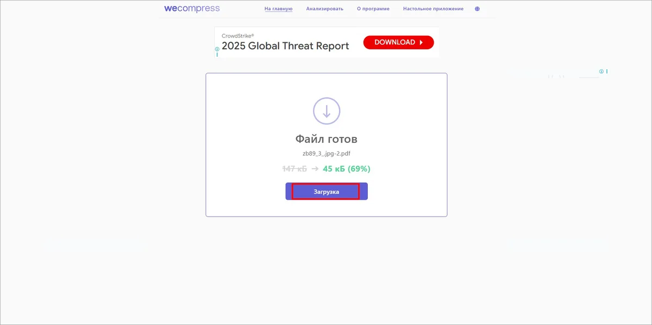The image size is (652, 325).
Task: Click the red DOWNLOAD ad button
Action: [399, 42]
